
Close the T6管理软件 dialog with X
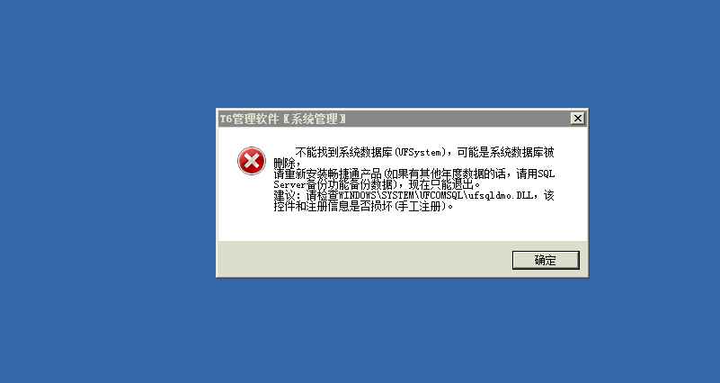pyautogui.click(x=577, y=119)
